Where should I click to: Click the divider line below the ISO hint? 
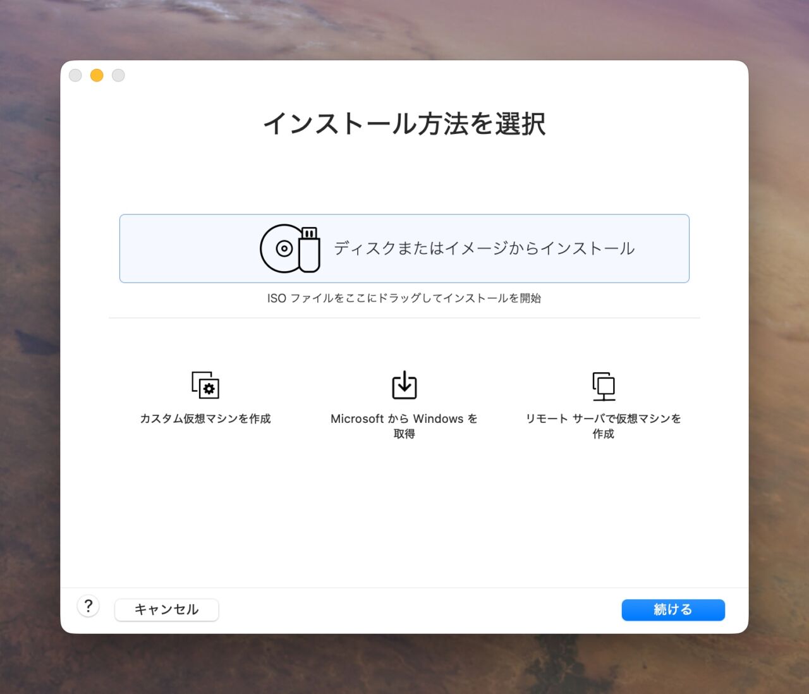[x=404, y=318]
